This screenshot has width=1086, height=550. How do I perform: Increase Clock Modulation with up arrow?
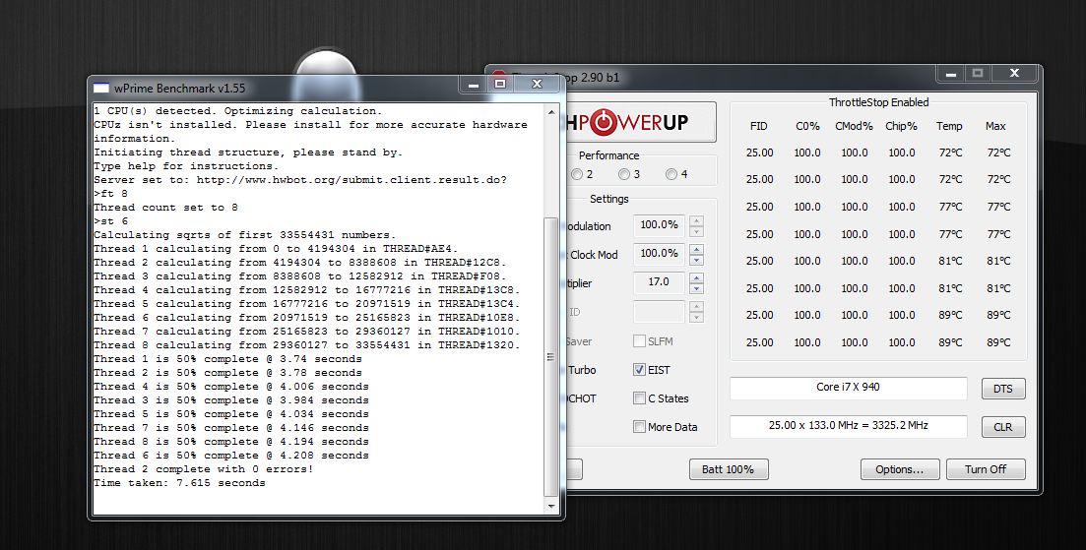pos(697,220)
